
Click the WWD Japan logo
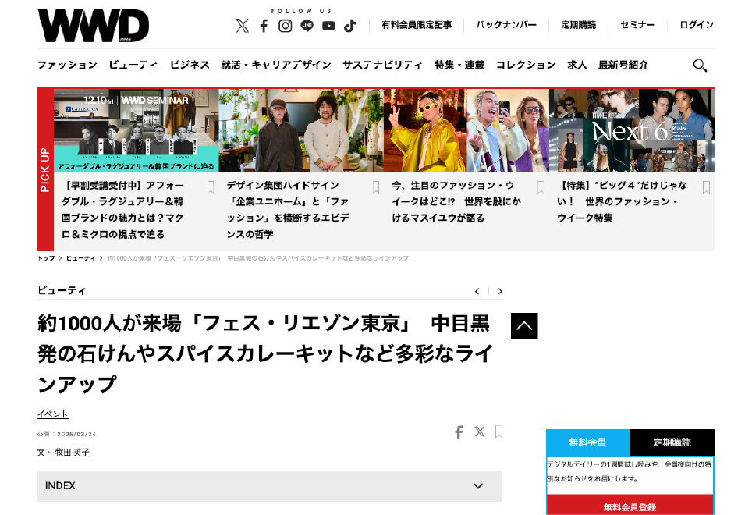pyautogui.click(x=93, y=25)
